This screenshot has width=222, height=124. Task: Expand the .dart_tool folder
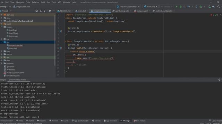pyautogui.click(x=1, y=15)
